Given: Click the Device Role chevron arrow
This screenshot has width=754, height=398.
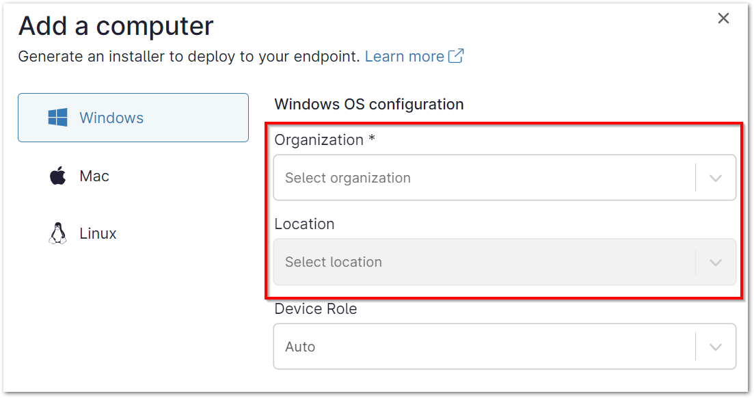Looking at the screenshot, I should pyautogui.click(x=716, y=346).
